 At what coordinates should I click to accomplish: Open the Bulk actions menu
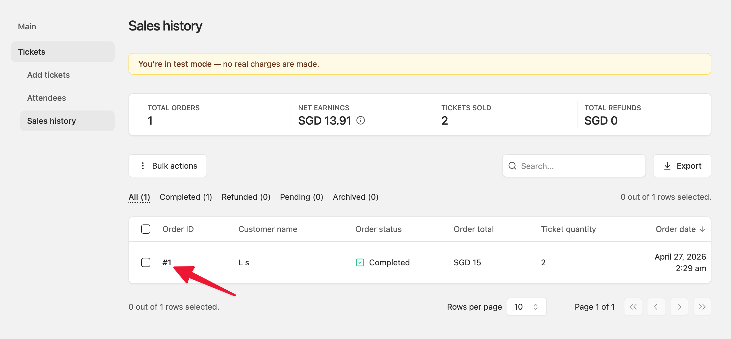(x=168, y=166)
